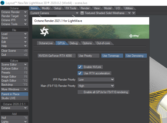The image size is (167, 123).
Task: Switch to the FX Tools tab
Action: point(71,8)
